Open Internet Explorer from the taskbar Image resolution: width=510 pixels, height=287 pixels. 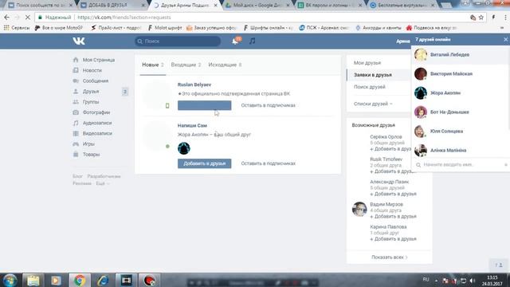click(103, 280)
